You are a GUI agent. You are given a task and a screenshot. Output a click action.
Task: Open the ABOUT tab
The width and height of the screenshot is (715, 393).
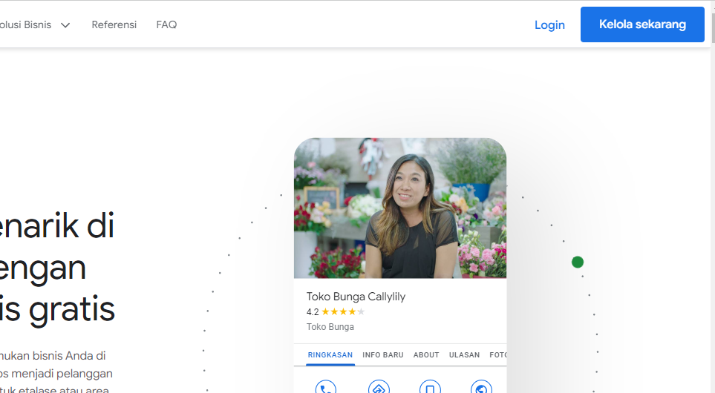click(x=426, y=354)
